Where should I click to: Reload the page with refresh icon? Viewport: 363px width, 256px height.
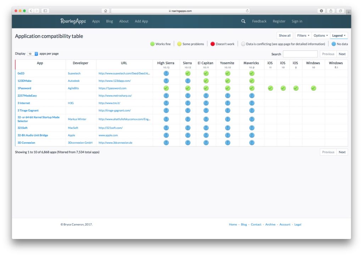pyautogui.click(x=247, y=11)
